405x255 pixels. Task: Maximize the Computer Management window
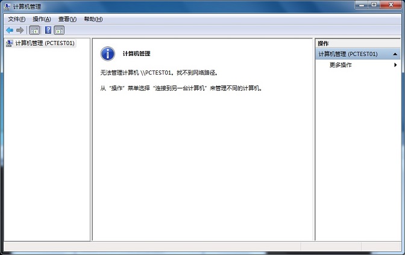click(x=374, y=5)
